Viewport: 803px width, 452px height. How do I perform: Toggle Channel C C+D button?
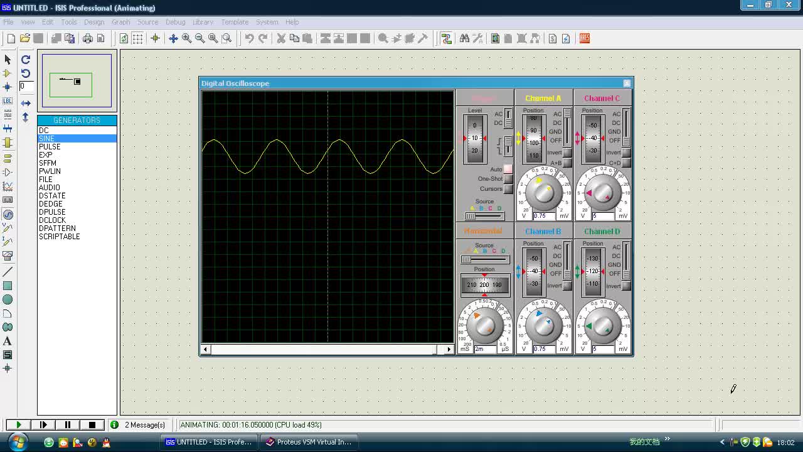626,163
